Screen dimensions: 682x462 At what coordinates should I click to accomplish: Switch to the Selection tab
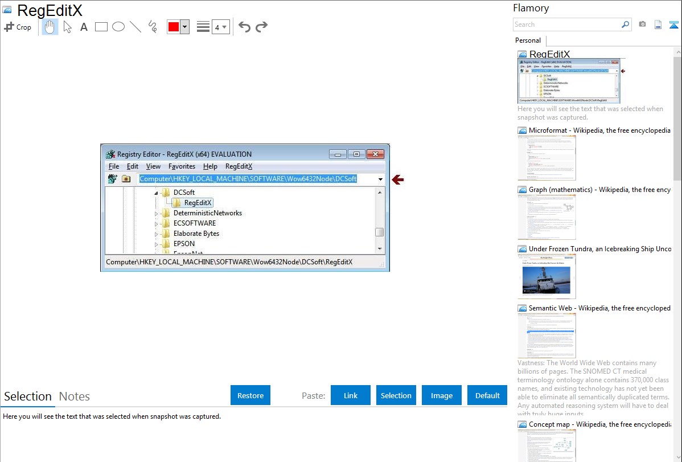pyautogui.click(x=28, y=396)
